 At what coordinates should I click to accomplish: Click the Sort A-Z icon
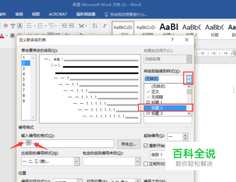coord(95,25)
